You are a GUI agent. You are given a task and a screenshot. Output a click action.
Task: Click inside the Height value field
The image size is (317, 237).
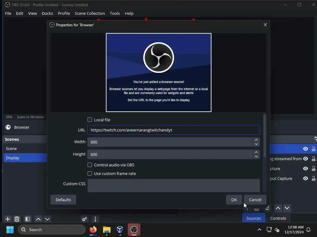170,154
